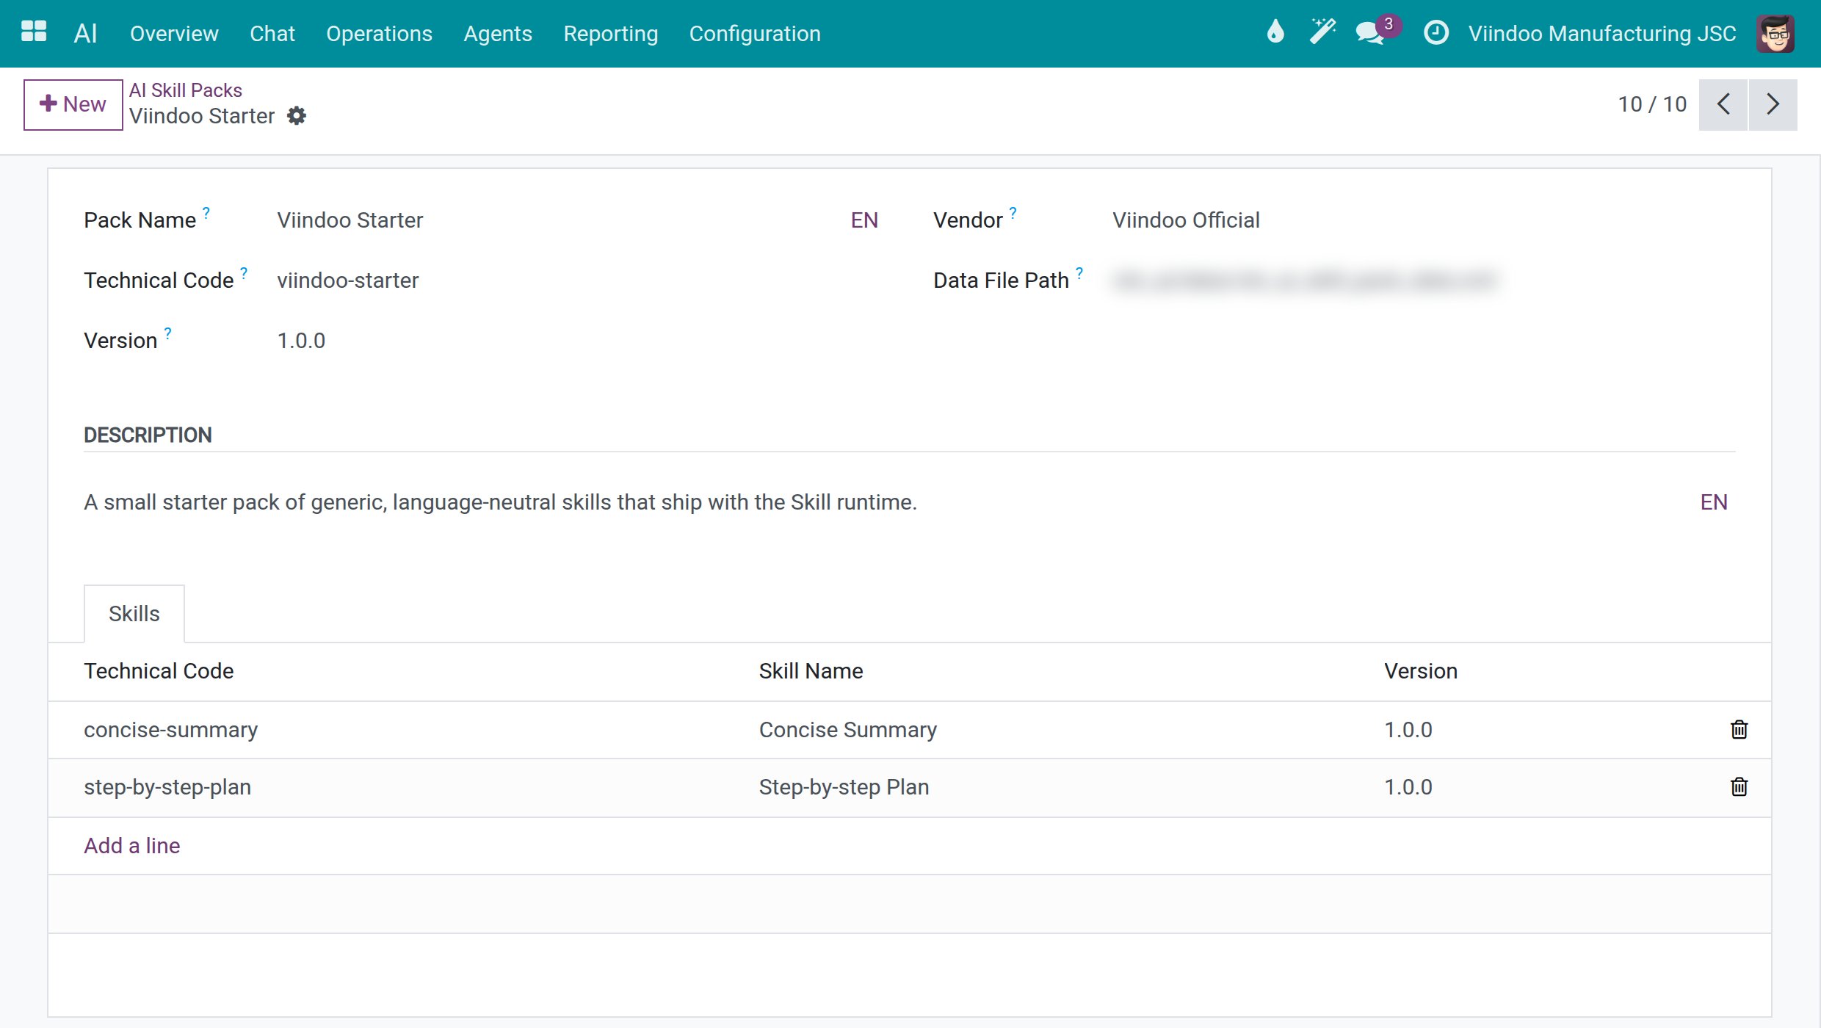Create a New skill pack
The height and width of the screenshot is (1028, 1821).
coord(73,104)
